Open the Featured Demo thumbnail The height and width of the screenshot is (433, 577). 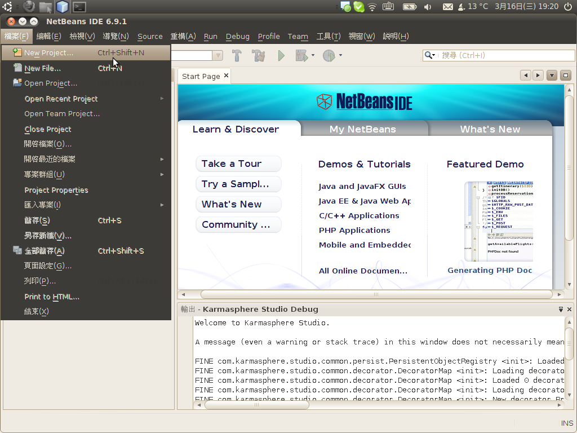(499, 221)
